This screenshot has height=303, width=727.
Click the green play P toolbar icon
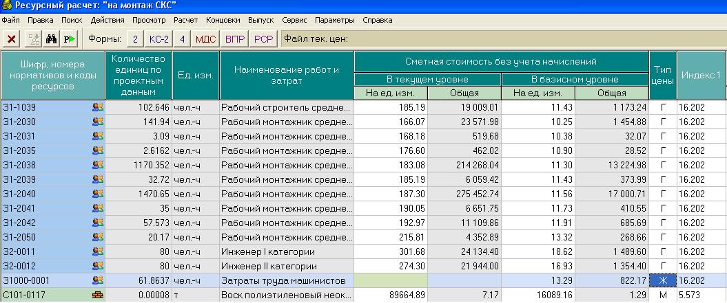point(70,39)
